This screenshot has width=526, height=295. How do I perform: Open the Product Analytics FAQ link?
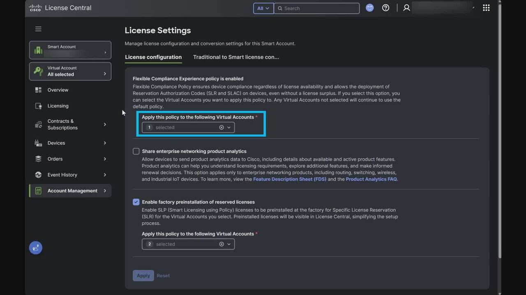click(x=371, y=179)
